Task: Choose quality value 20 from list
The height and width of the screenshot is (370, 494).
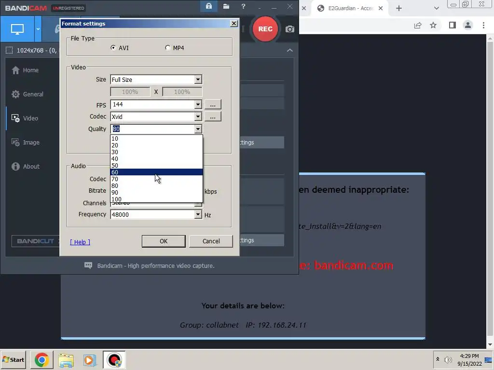Action: [x=156, y=145]
